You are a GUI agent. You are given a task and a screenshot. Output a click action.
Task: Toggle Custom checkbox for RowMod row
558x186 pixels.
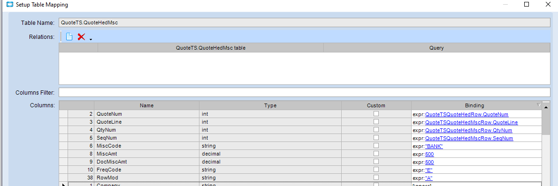(x=376, y=177)
